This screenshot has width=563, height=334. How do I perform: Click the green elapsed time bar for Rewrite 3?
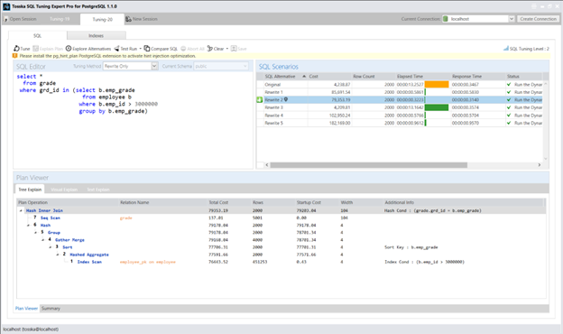(x=437, y=107)
